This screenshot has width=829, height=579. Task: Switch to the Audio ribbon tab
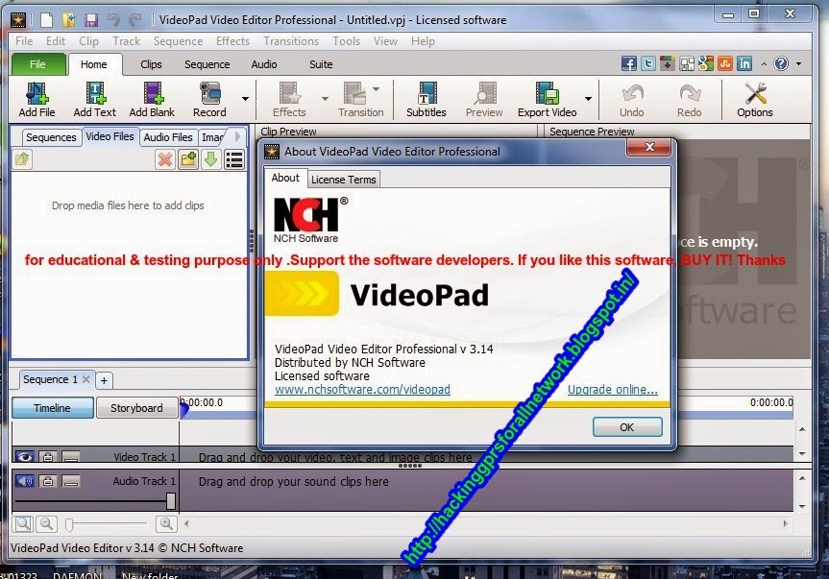[264, 64]
